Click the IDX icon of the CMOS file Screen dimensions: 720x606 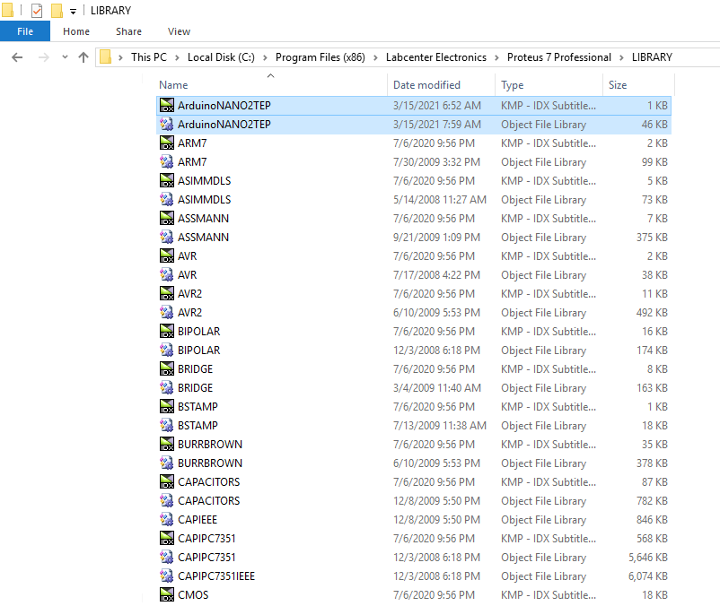coord(167,594)
